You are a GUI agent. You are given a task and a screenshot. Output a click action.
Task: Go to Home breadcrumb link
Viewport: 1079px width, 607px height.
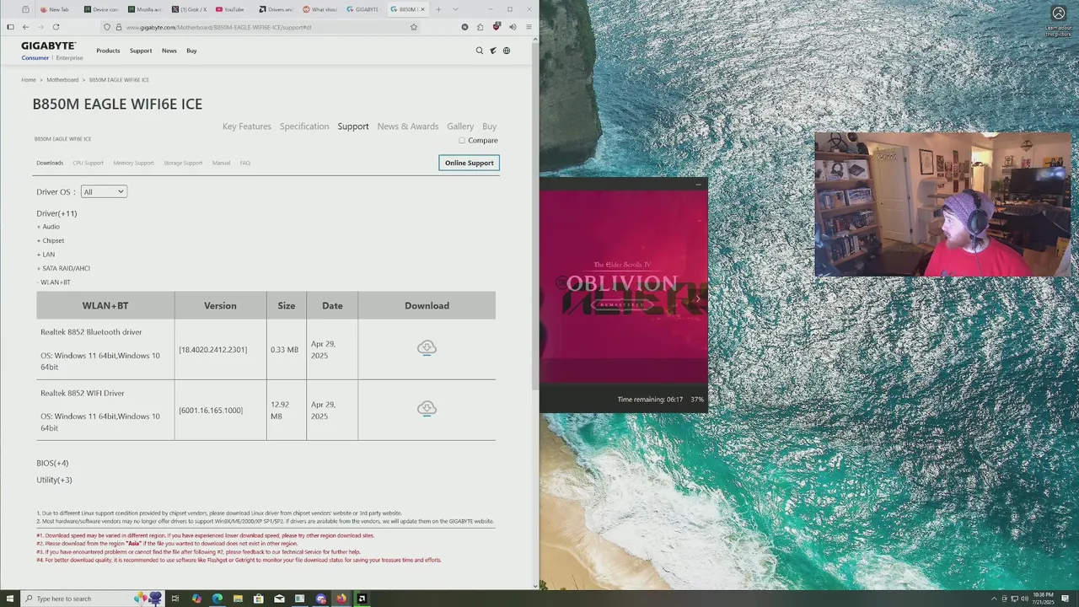pos(29,80)
